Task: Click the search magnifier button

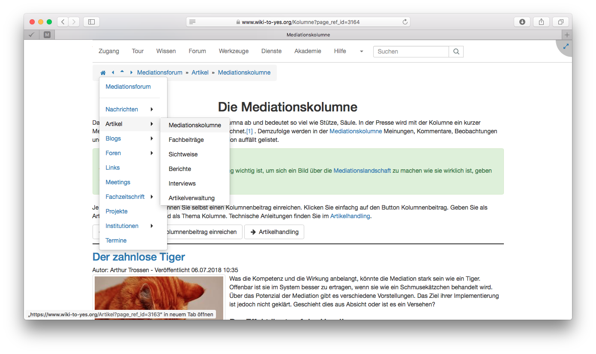Action: tap(456, 51)
